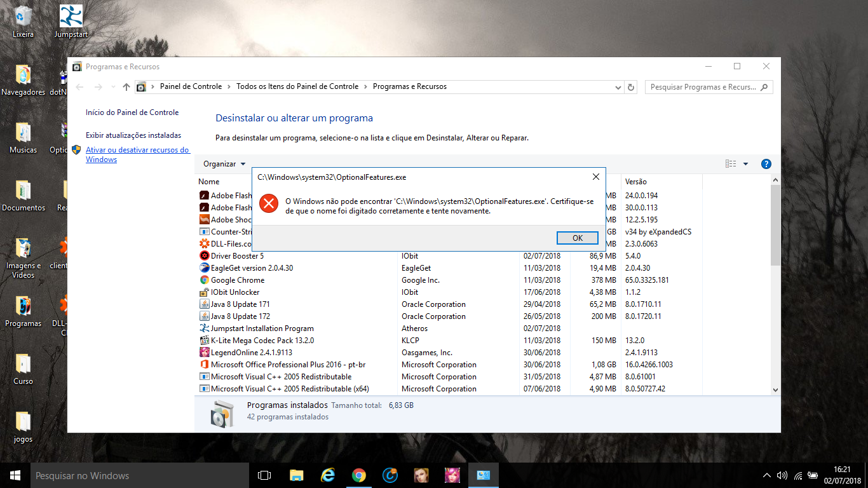Select Driver Booster 5 icon in list
Viewport: 868px width, 488px height.
coord(205,256)
